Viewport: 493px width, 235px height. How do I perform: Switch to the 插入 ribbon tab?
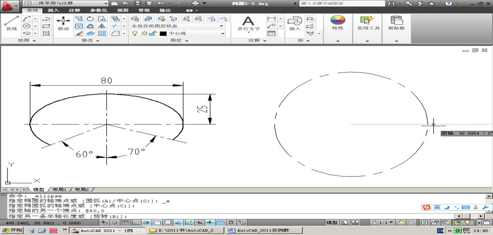click(53, 10)
